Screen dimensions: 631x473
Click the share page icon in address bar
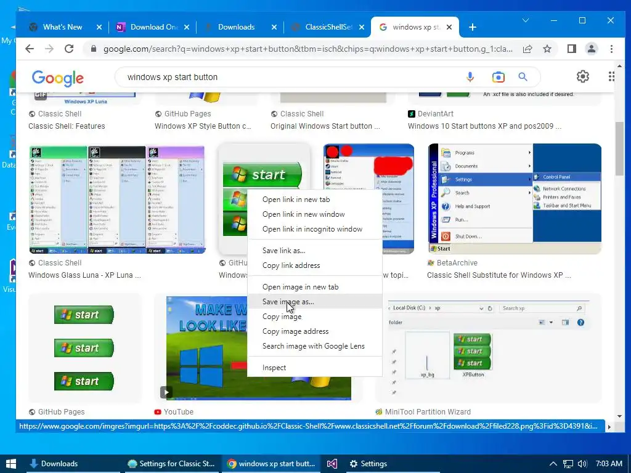pyautogui.click(x=527, y=49)
